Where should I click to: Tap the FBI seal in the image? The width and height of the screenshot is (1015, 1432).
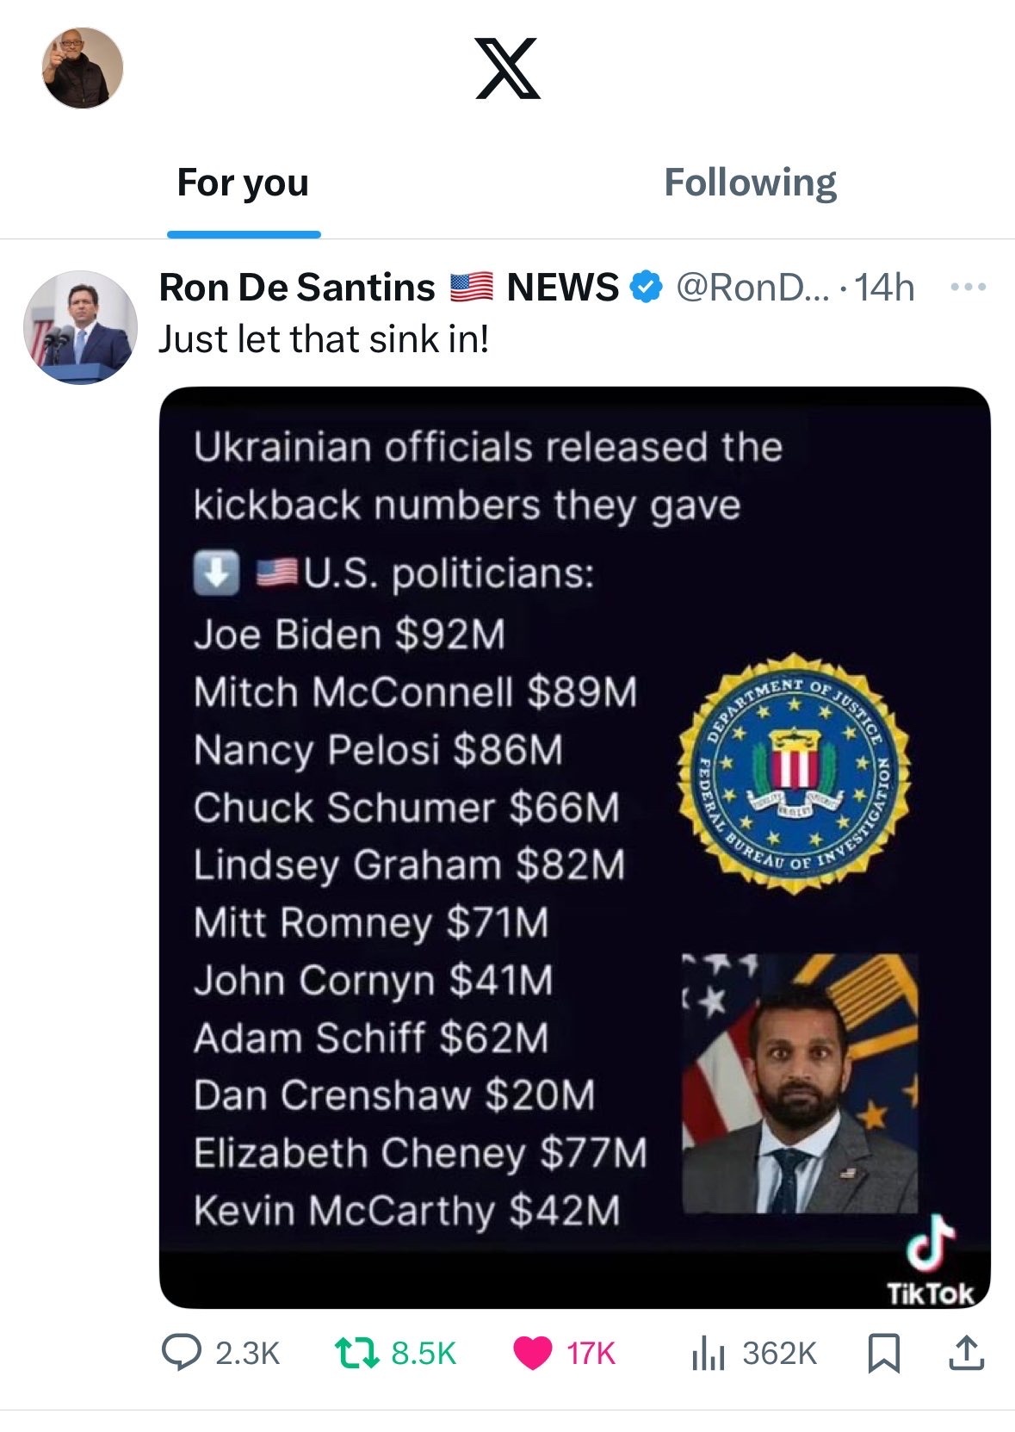[x=794, y=774]
